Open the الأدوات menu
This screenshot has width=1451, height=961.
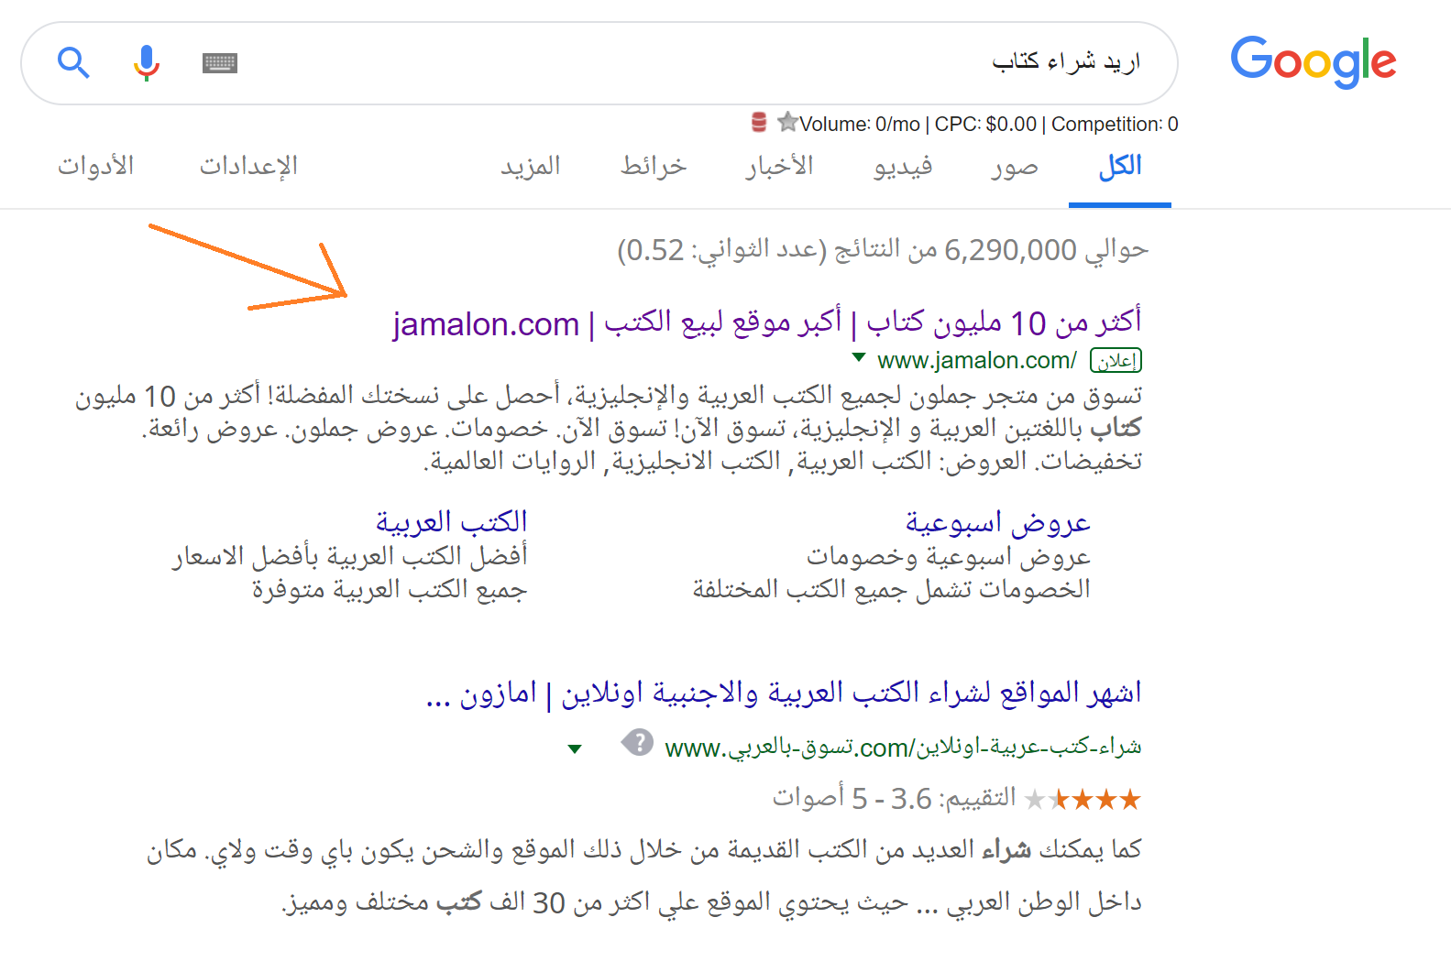(96, 167)
